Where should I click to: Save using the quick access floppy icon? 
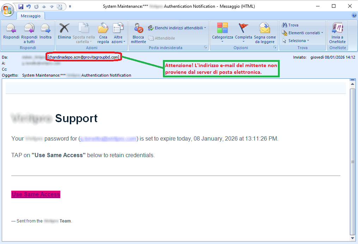[21, 6]
